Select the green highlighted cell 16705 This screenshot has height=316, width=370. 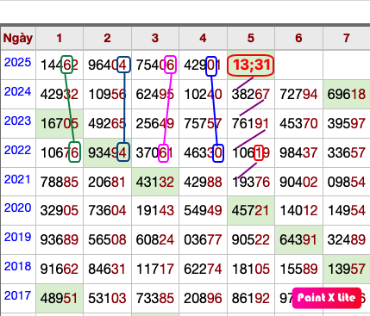pyautogui.click(x=60, y=124)
